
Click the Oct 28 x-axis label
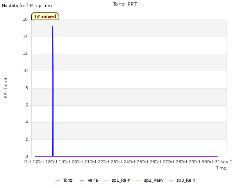(x=174, y=162)
